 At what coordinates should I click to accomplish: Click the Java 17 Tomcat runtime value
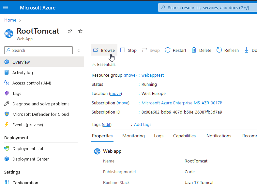(199, 182)
